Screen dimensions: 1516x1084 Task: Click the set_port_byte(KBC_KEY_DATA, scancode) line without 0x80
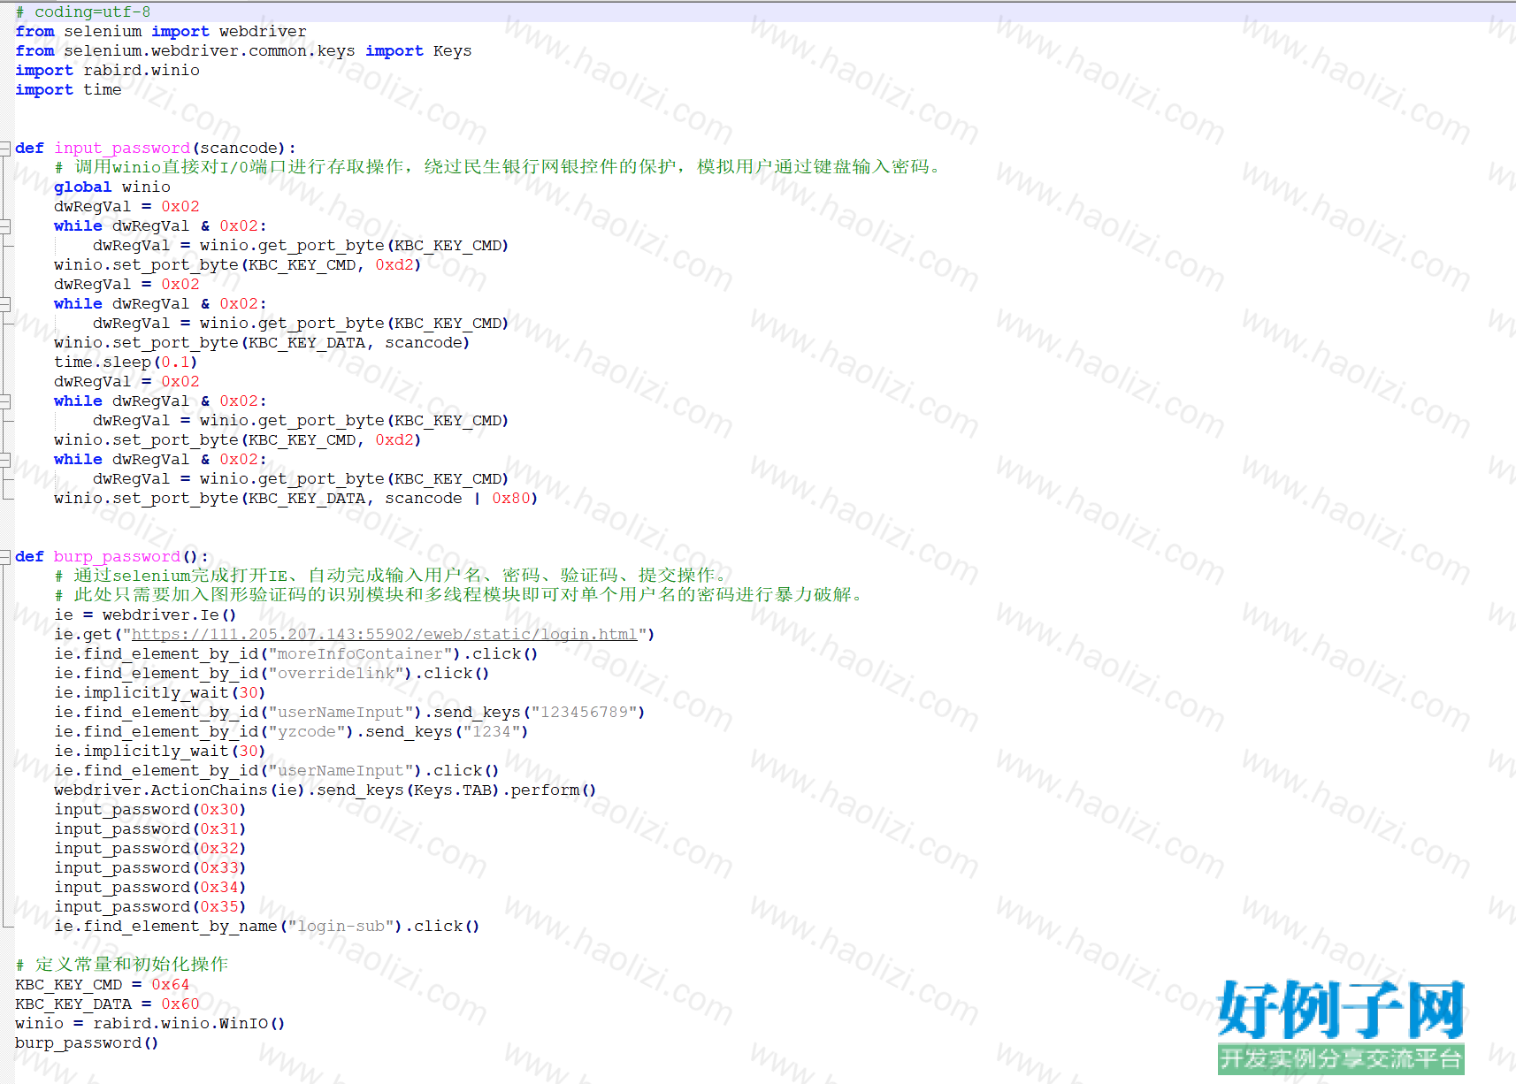coord(262,342)
